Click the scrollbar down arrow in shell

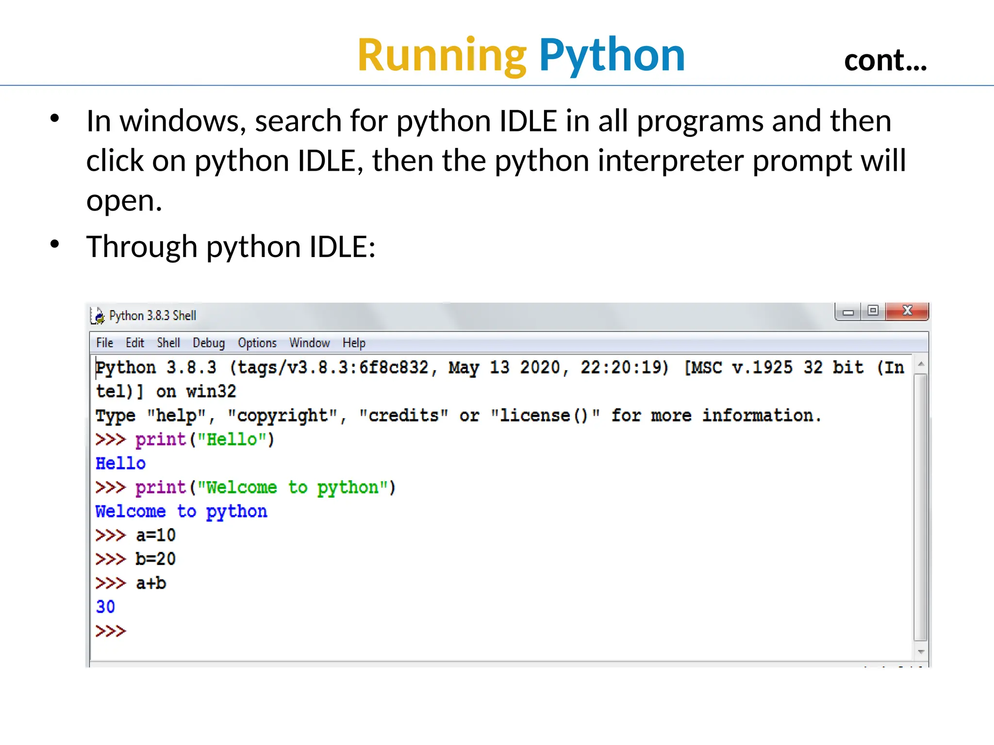click(921, 652)
